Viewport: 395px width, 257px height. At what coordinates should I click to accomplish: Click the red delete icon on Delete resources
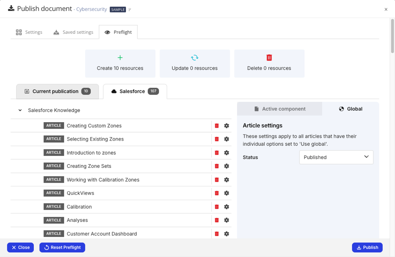(x=269, y=57)
